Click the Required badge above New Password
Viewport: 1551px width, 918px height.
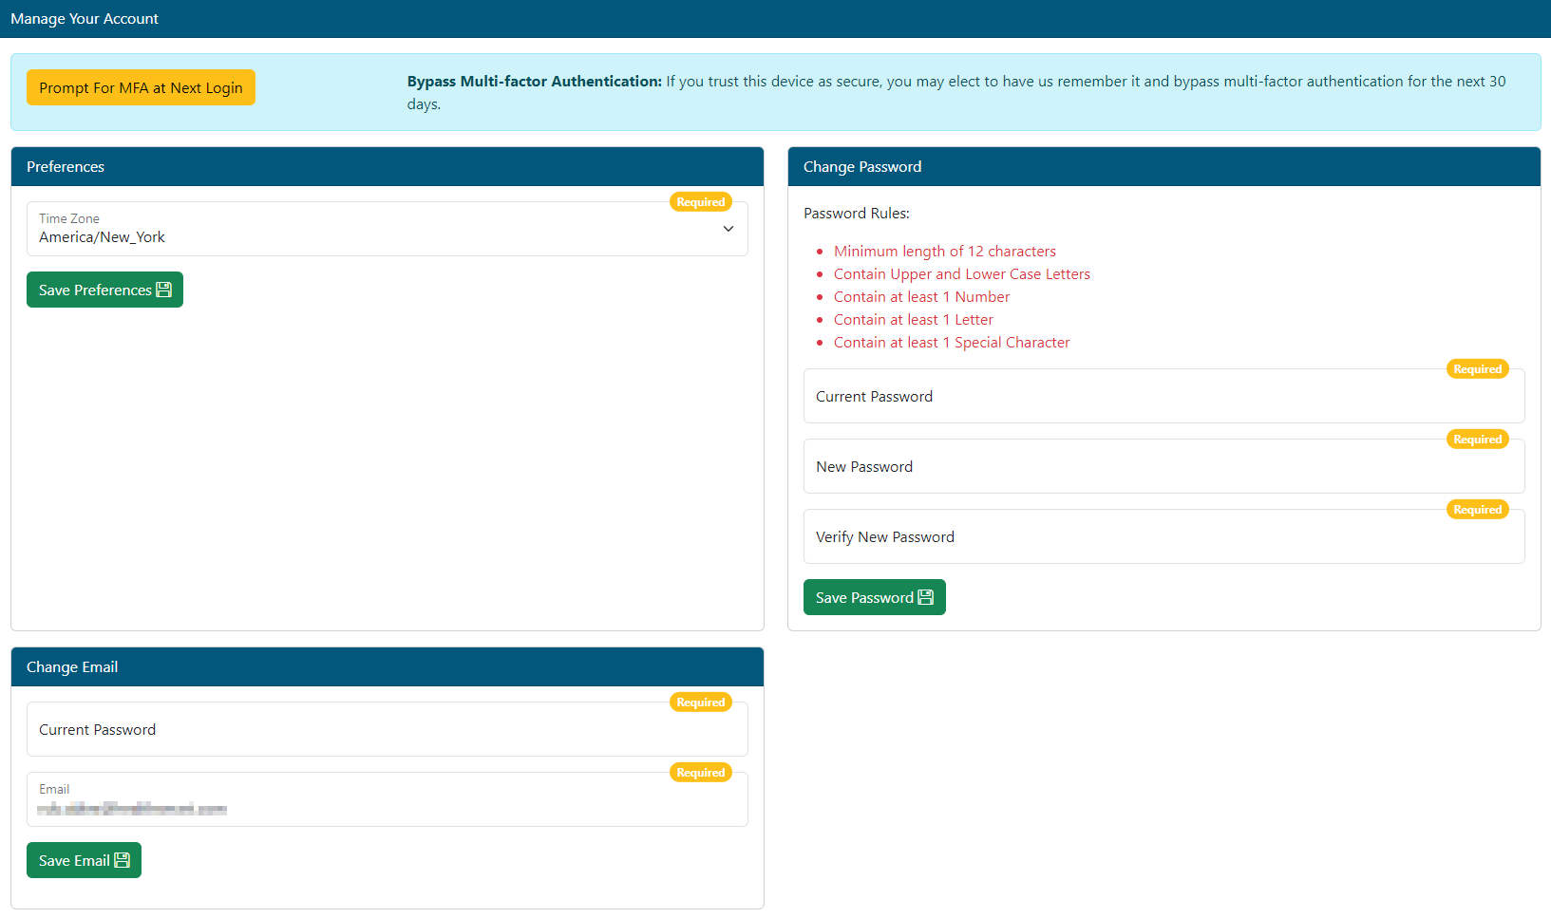1477,440
